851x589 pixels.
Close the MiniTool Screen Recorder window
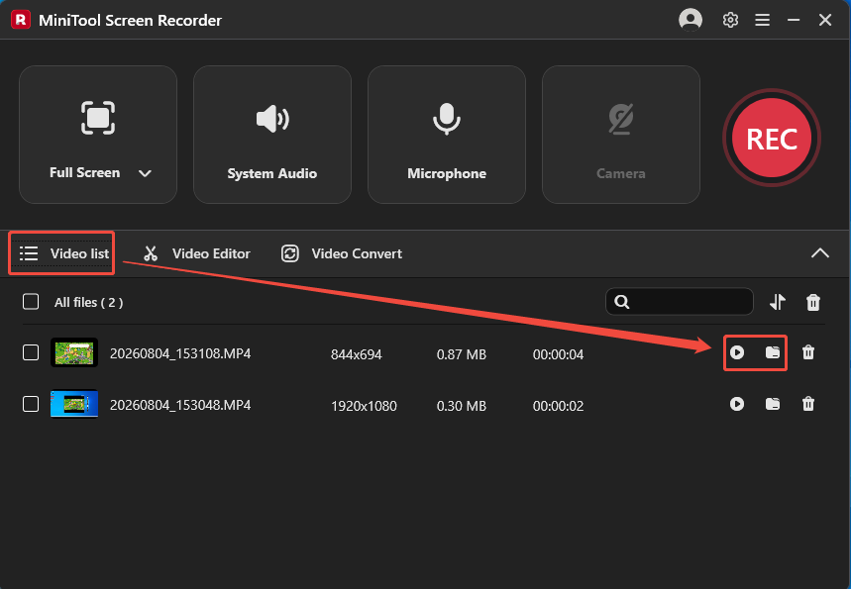[825, 20]
